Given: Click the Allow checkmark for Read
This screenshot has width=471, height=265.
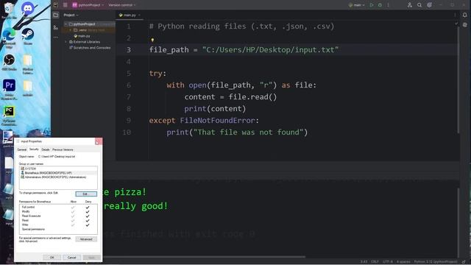Looking at the screenshot, I should tap(73, 220).
